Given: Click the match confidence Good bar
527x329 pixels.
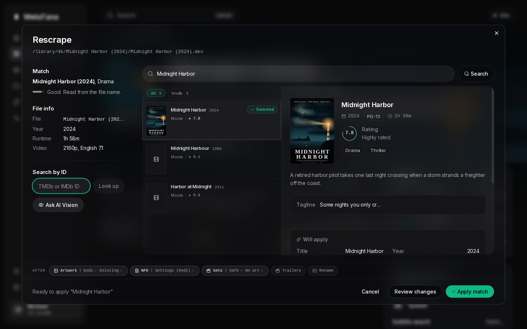Looking at the screenshot, I should pos(38,92).
